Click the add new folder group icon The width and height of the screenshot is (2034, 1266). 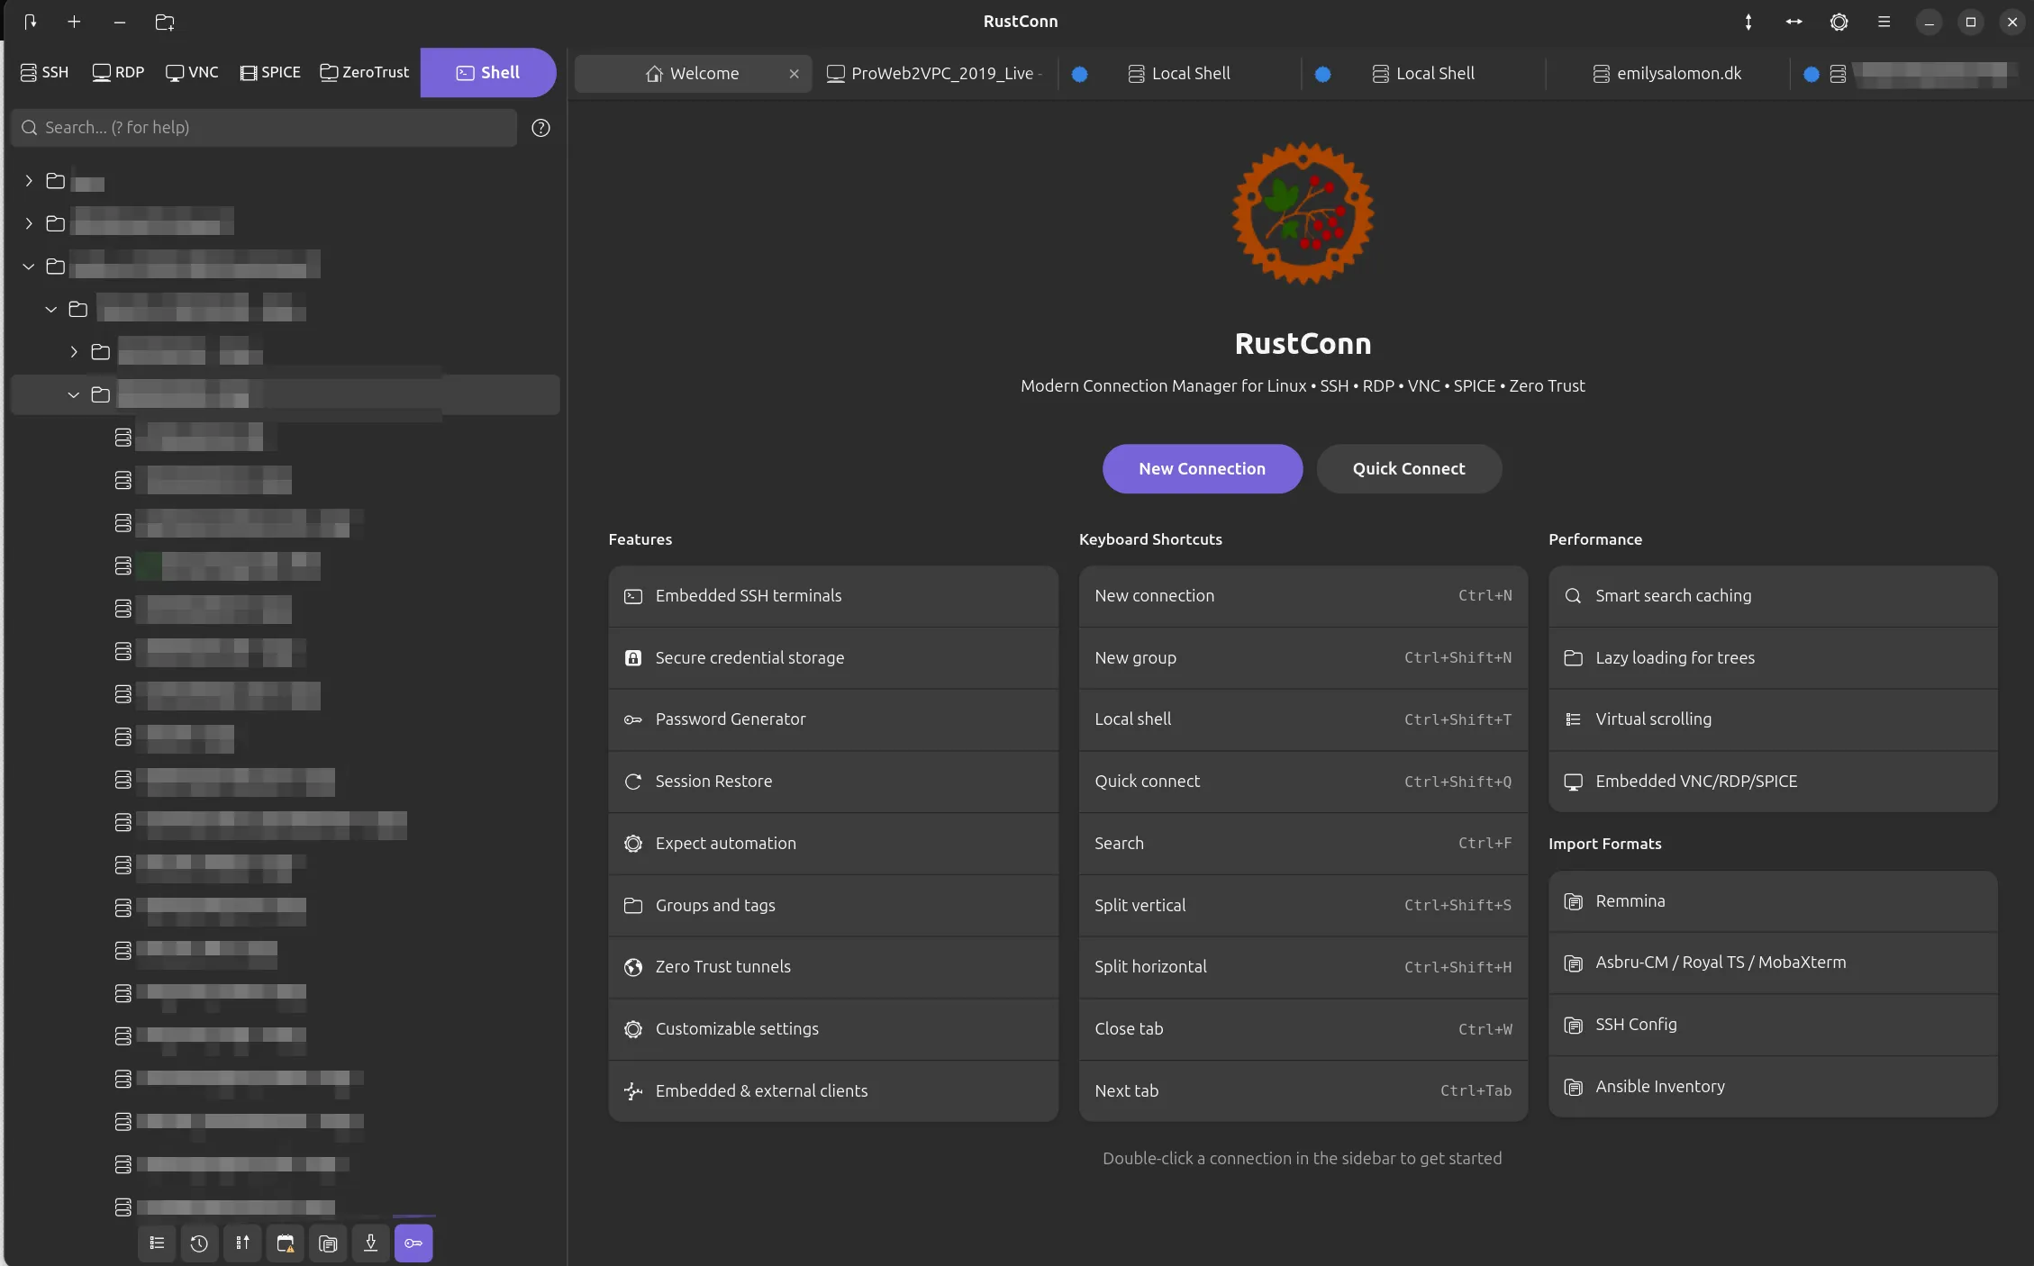164,22
